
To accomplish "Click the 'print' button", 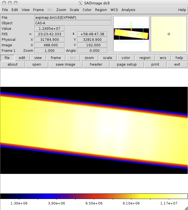I will (x=155, y=64).
